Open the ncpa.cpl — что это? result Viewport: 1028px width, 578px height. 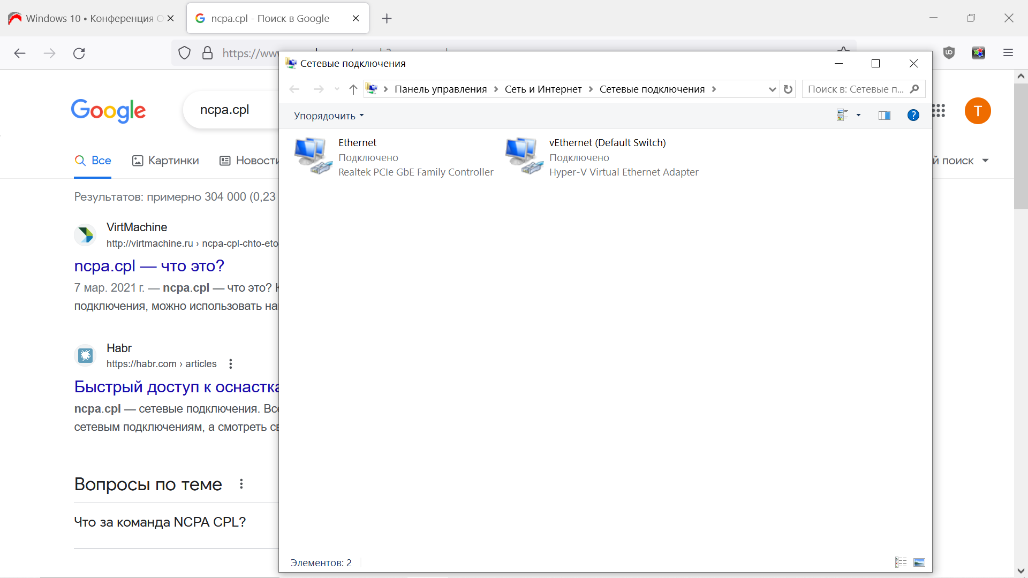(x=149, y=266)
